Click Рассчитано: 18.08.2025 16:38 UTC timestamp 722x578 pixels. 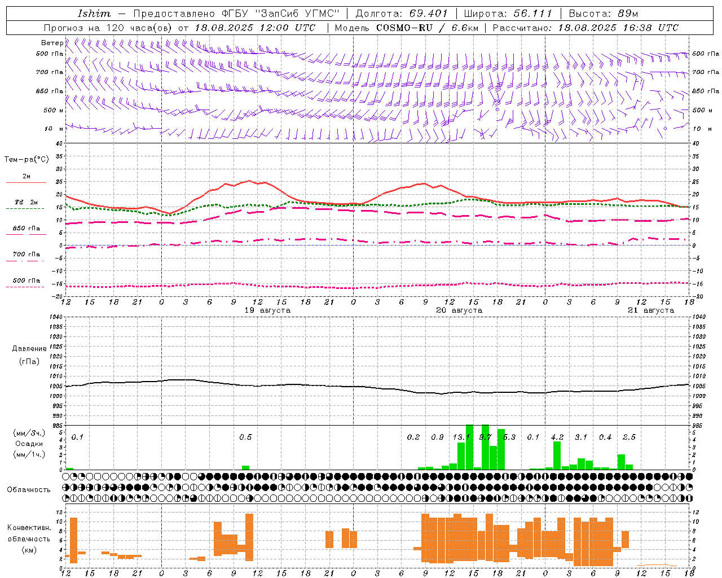pos(585,28)
